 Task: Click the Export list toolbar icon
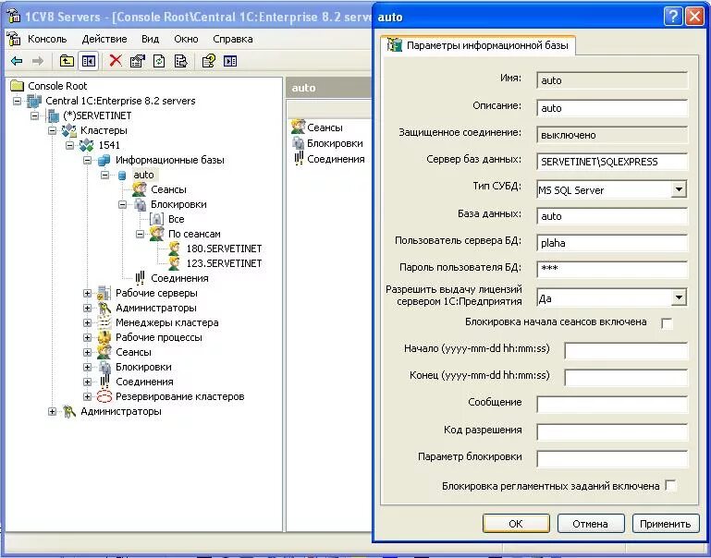point(180,61)
